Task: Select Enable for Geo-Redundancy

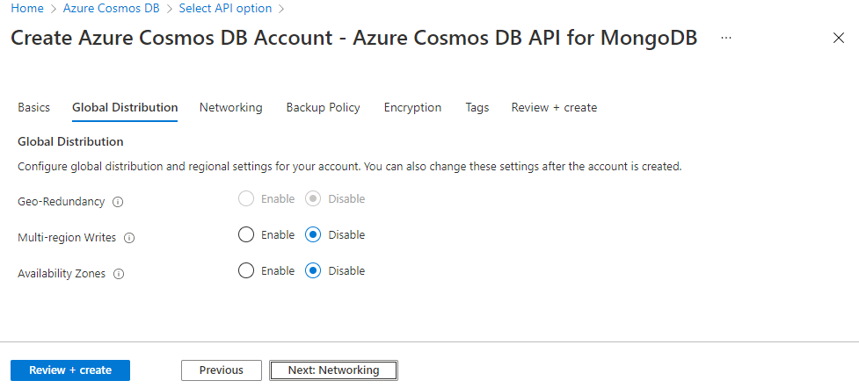Action: coord(246,198)
